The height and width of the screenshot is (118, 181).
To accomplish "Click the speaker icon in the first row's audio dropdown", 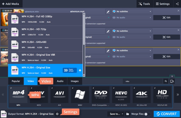I will click(114, 18).
